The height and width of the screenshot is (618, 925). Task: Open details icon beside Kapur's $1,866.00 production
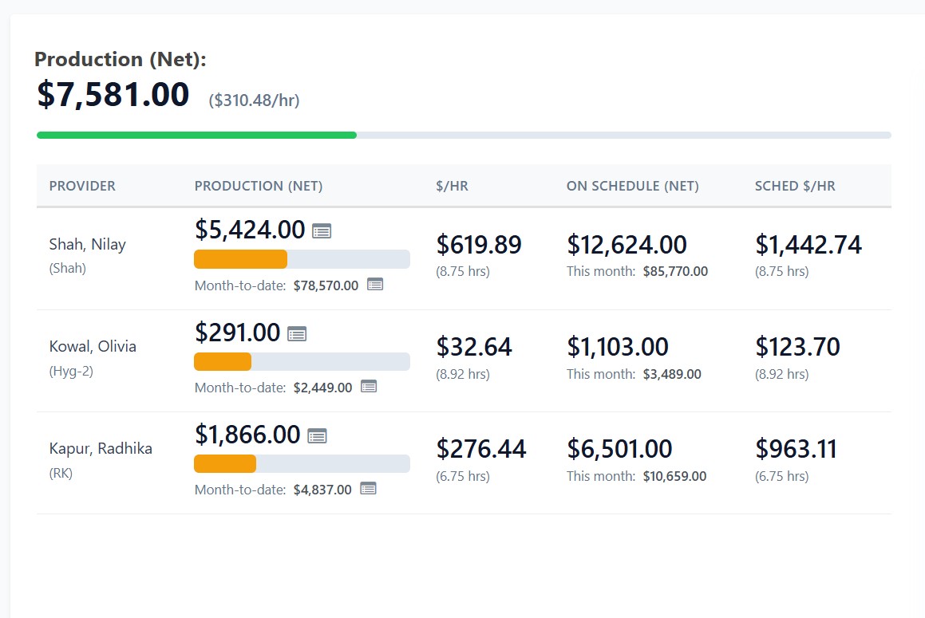click(x=318, y=435)
